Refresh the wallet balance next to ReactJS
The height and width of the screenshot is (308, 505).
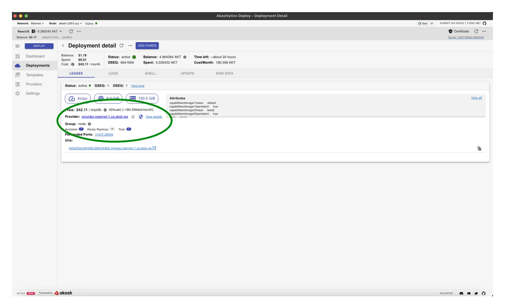point(71,31)
